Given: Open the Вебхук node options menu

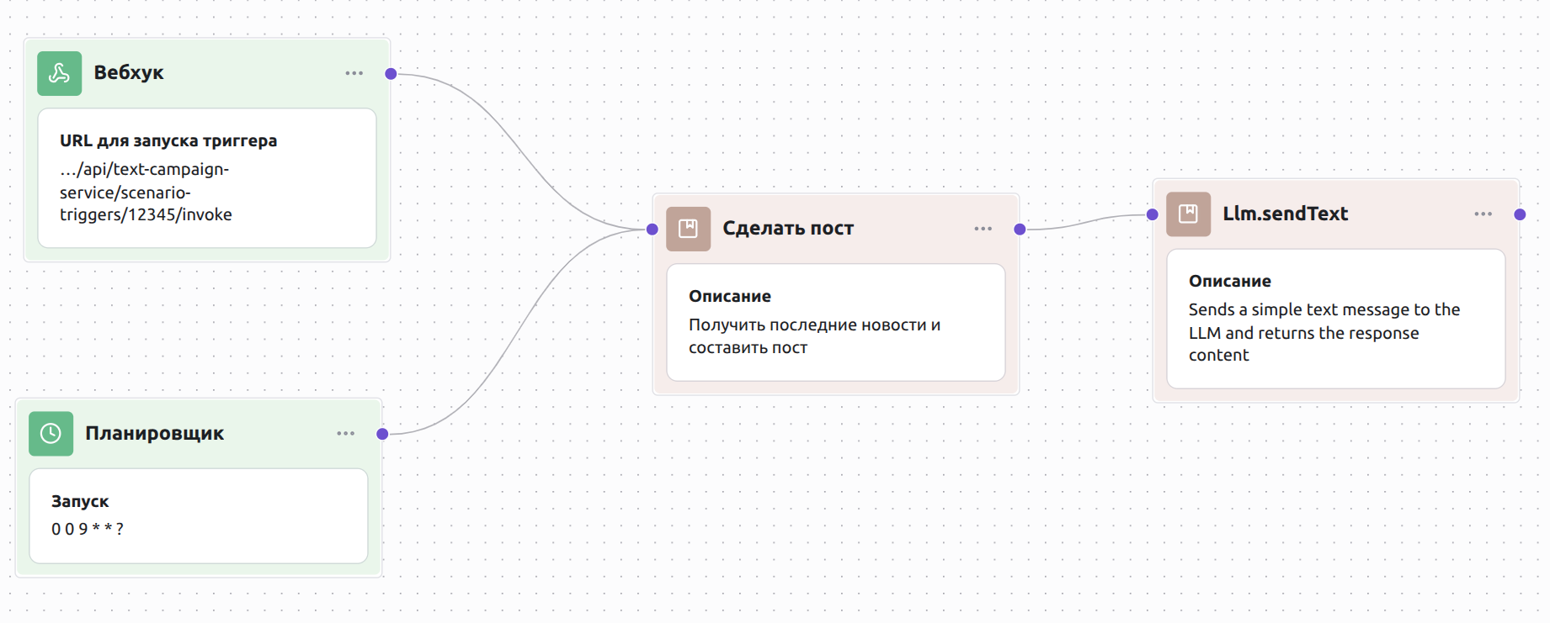Looking at the screenshot, I should tap(354, 74).
